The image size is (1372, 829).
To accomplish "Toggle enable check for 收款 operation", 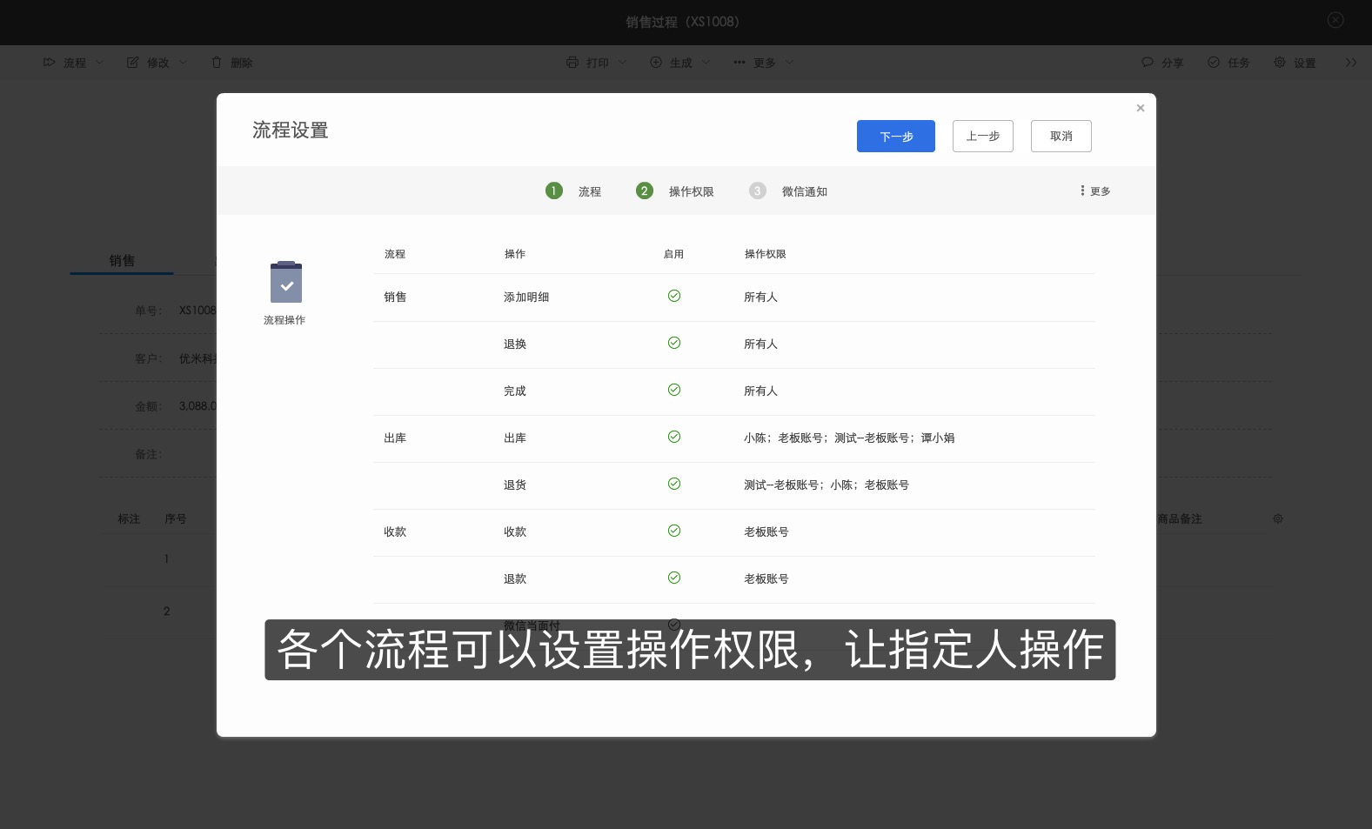I will pos(673,531).
